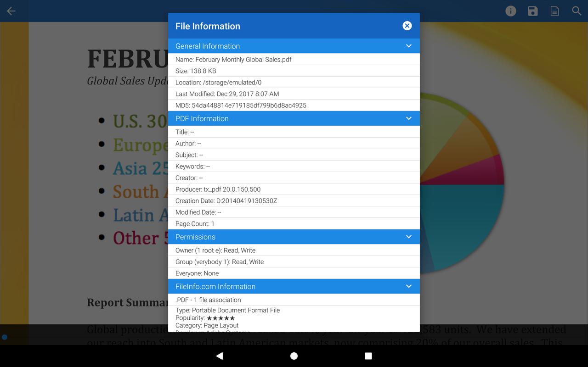The image size is (588, 367).
Task: Select the Size: 138.8 KB row
Action: click(294, 71)
